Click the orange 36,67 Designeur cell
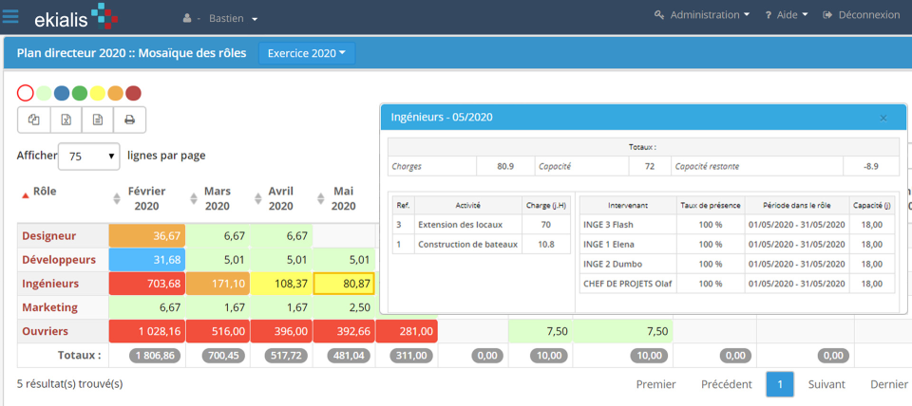The image size is (912, 406). (x=147, y=236)
